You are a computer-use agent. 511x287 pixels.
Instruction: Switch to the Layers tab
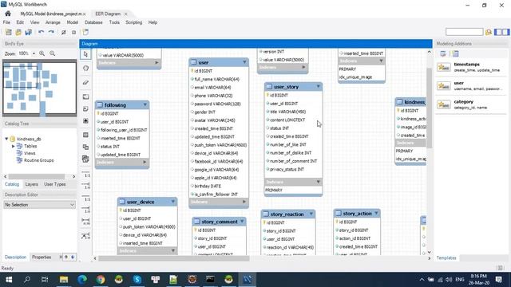click(32, 184)
